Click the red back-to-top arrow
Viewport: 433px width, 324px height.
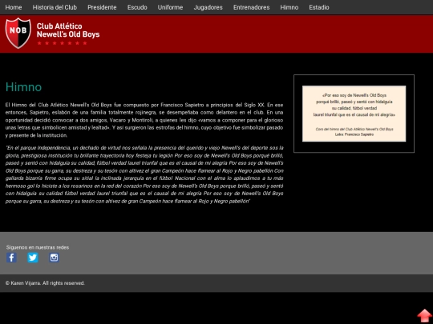(x=424, y=316)
